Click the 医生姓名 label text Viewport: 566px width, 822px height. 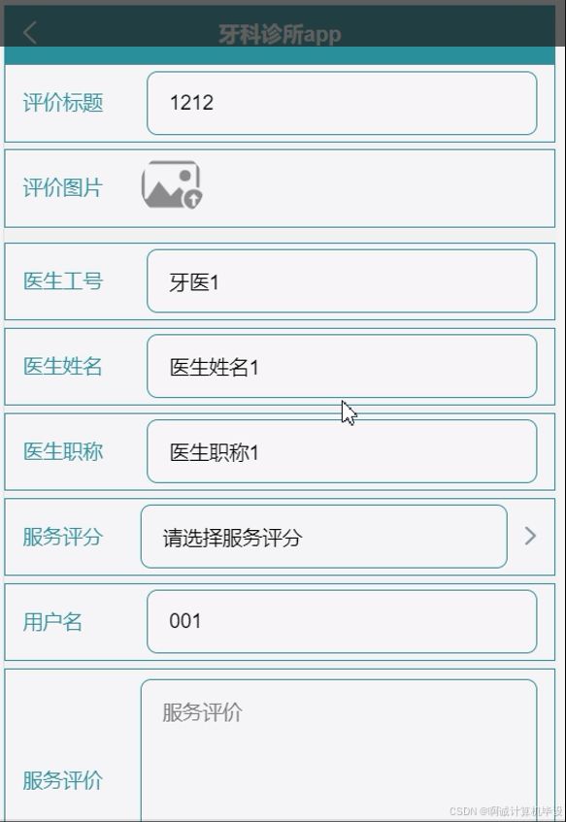(62, 366)
